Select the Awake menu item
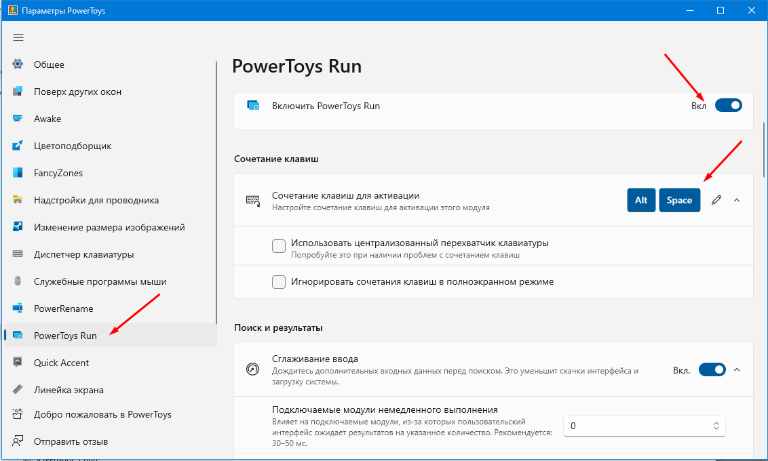768x461 pixels. tap(110, 119)
